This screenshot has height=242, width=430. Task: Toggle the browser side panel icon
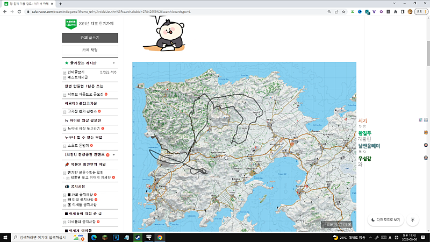pos(403,12)
